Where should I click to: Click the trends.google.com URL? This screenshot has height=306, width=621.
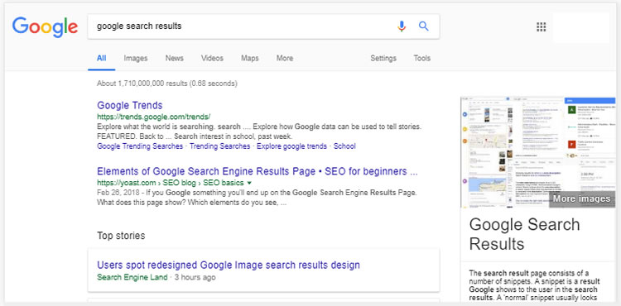pyautogui.click(x=154, y=117)
